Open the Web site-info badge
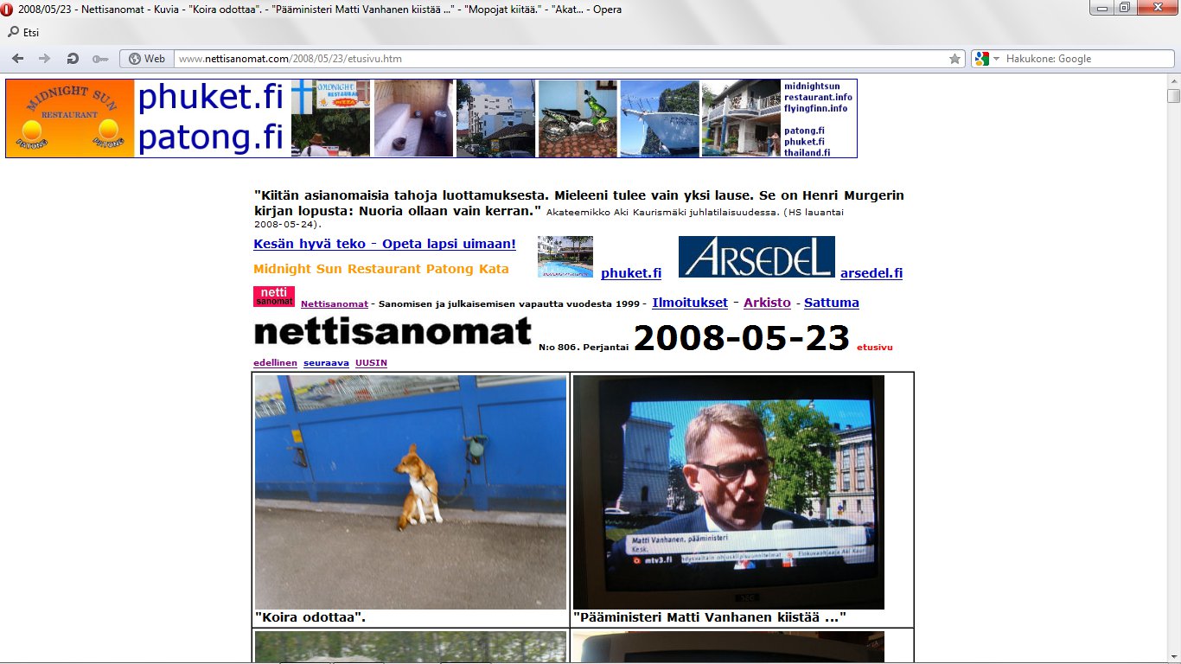This screenshot has width=1181, height=664. [146, 59]
